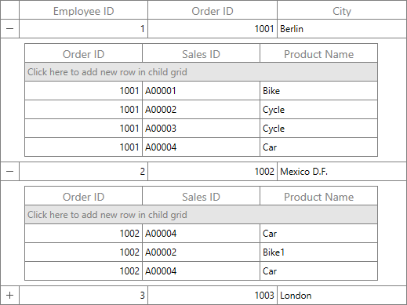
Task: Select Sales ID A00004 in 1001 child grid
Action: pyautogui.click(x=201, y=147)
